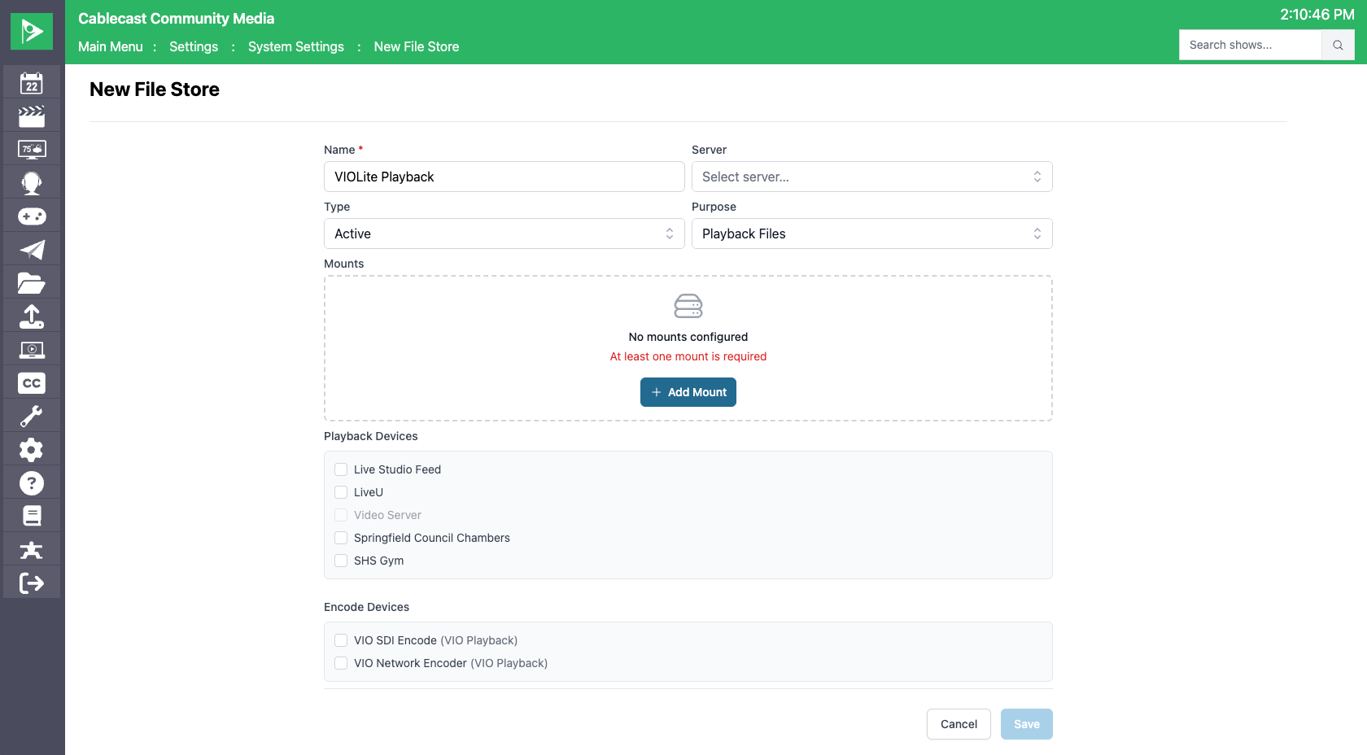Click the 'No mounts configured' text

click(688, 337)
